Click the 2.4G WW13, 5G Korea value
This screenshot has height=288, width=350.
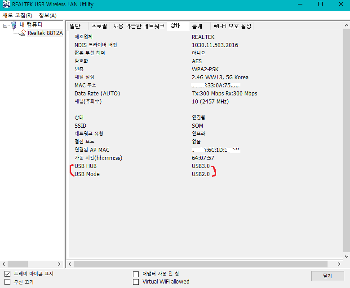tap(220, 77)
